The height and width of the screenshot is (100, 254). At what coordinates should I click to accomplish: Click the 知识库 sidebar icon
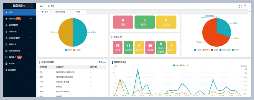[6, 64]
